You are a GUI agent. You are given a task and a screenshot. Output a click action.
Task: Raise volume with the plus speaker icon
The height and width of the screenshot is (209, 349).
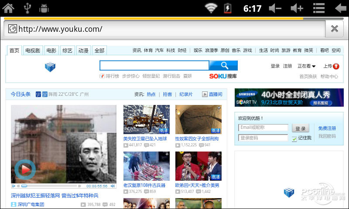(x=297, y=8)
